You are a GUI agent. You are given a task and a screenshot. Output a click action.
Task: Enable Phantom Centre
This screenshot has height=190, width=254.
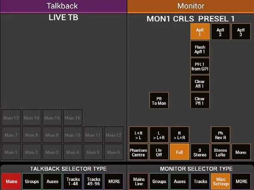[138, 152]
